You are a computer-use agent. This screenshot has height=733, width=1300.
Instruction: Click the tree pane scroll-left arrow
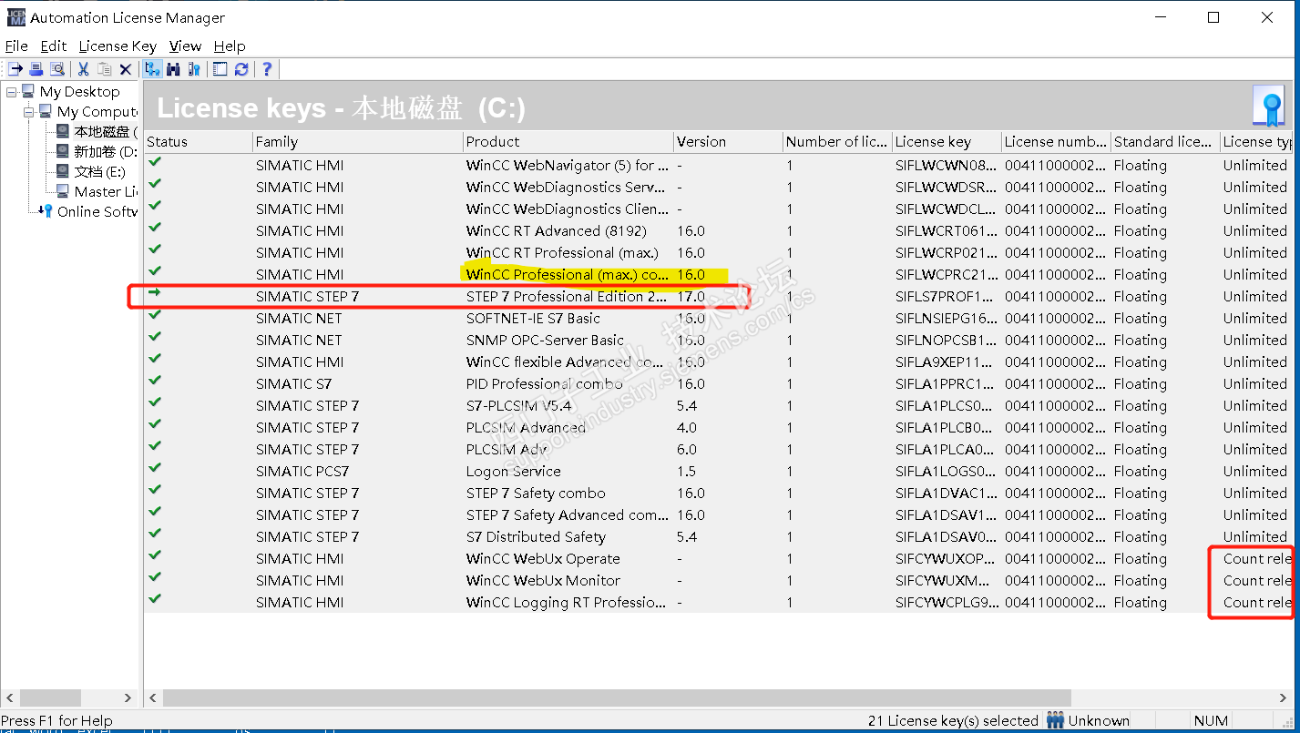tap(9, 697)
